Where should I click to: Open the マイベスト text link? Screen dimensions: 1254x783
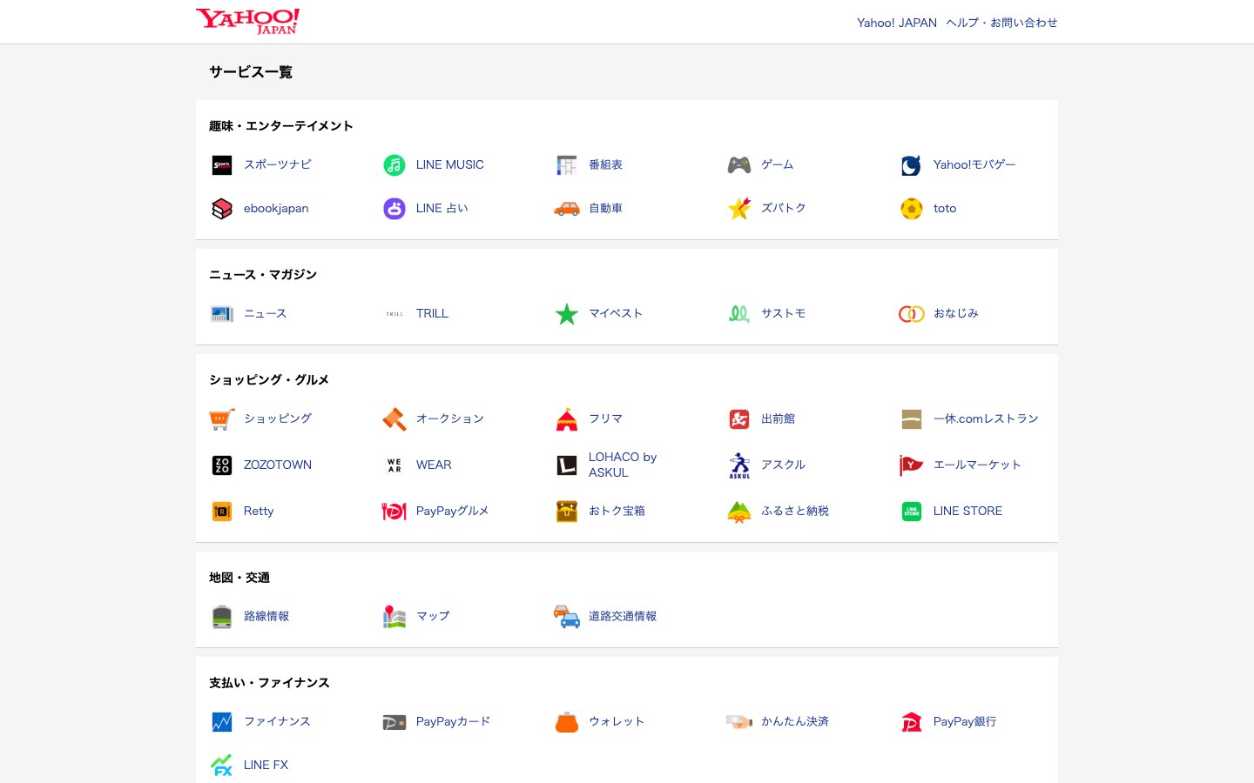pyautogui.click(x=616, y=313)
